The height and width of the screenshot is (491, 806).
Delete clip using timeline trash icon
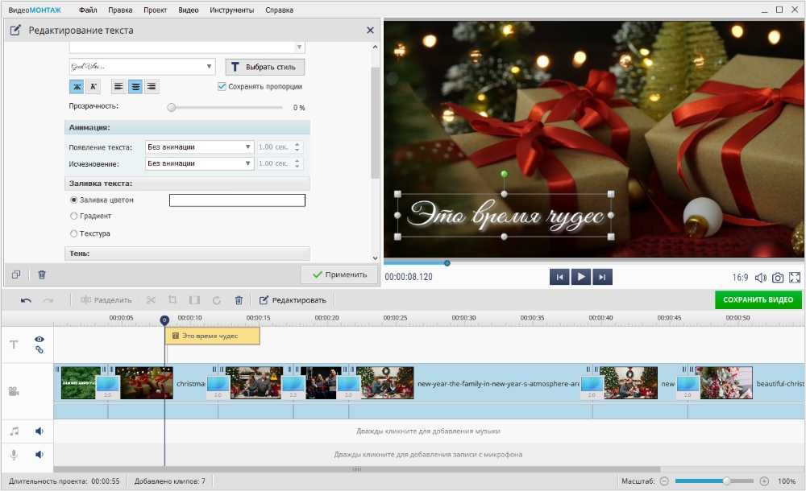click(x=239, y=300)
